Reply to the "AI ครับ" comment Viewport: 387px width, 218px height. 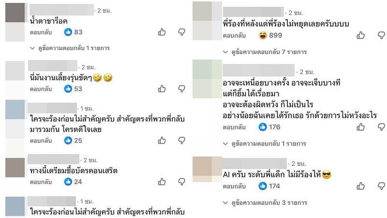tap(234, 187)
